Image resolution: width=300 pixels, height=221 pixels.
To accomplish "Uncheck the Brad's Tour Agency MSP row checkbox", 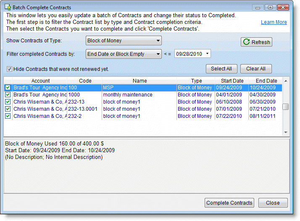I will tap(8, 88).
